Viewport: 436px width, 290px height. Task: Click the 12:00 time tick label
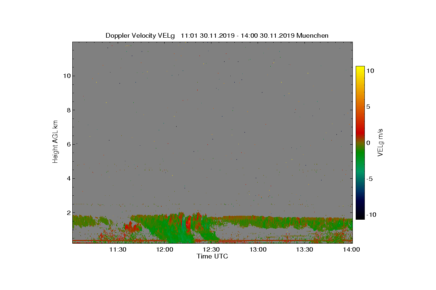click(x=165, y=249)
